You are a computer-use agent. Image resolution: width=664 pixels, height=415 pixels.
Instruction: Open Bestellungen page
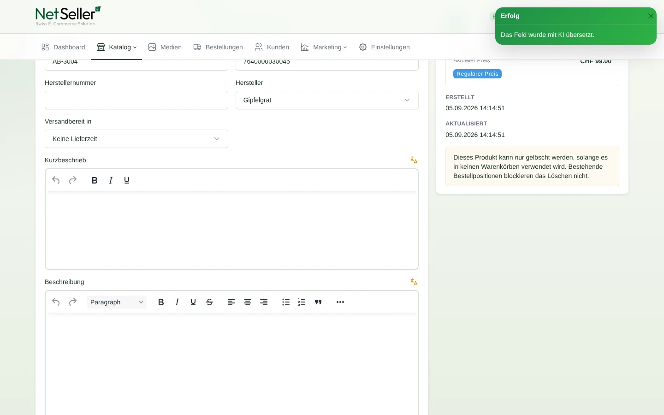tap(218, 47)
